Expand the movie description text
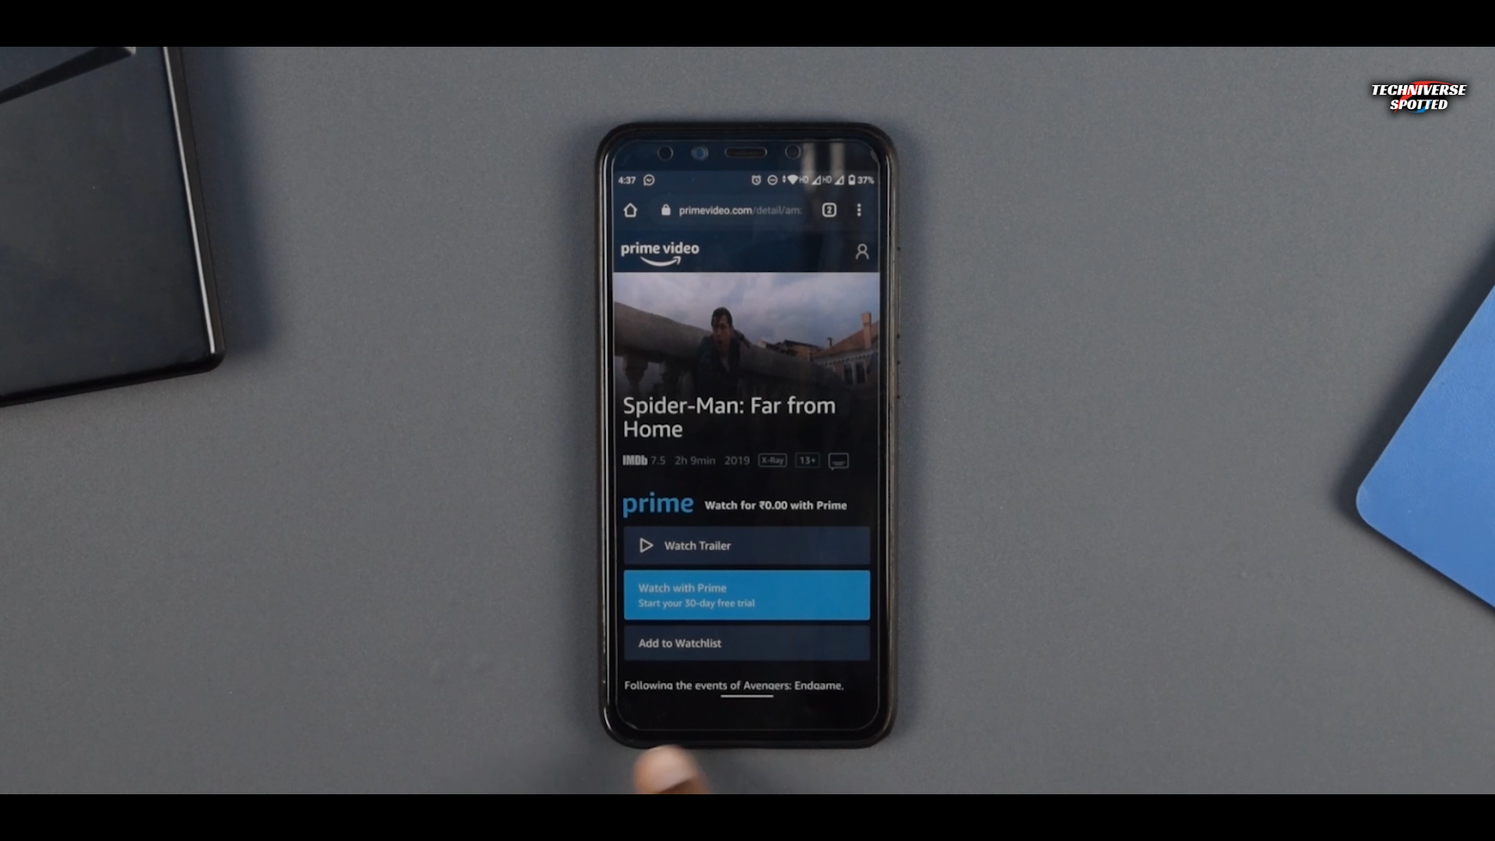This screenshot has height=841, width=1495. [733, 685]
